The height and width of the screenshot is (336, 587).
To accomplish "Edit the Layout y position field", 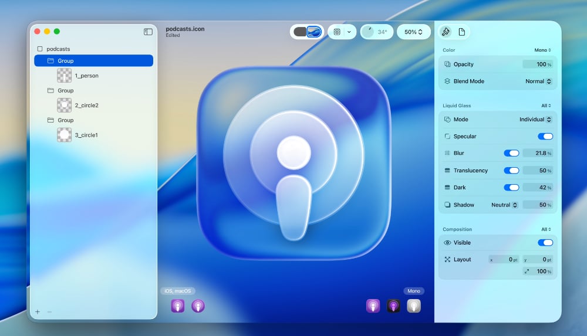I will 538,259.
